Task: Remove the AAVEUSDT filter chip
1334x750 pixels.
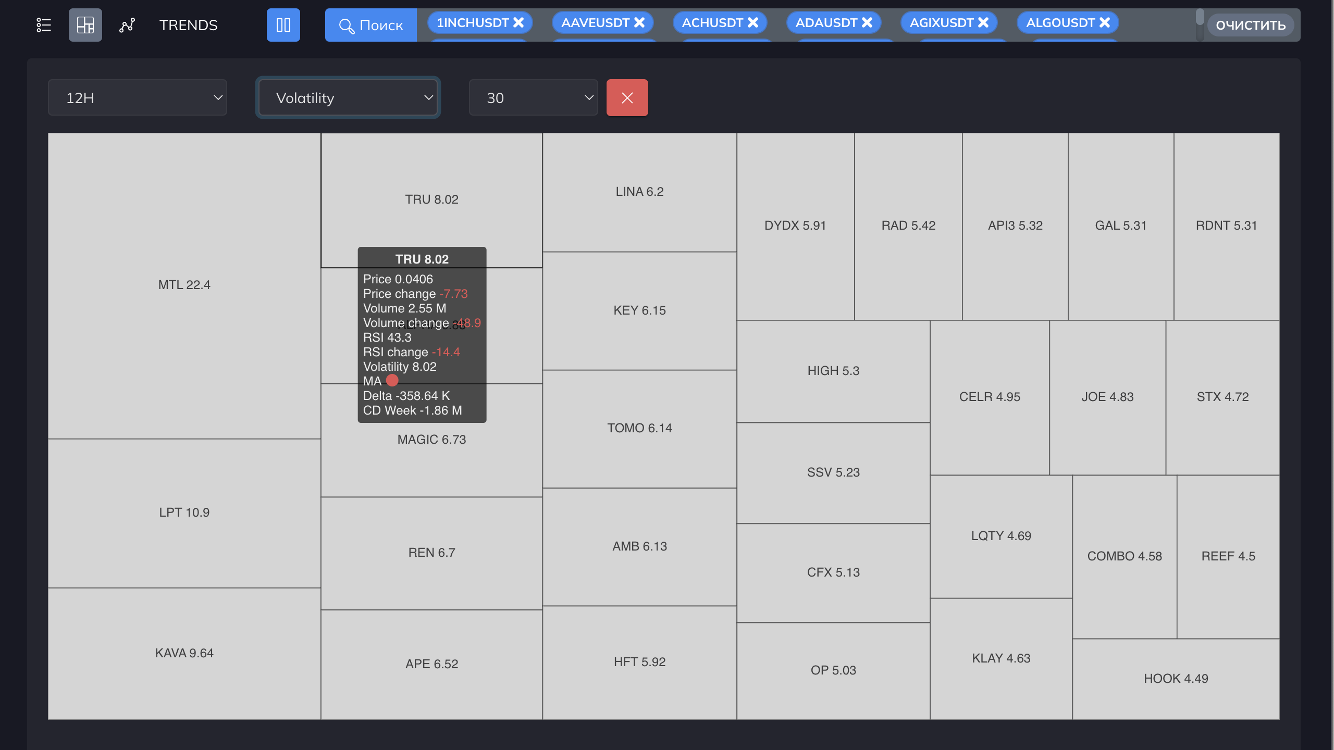Action: point(639,22)
